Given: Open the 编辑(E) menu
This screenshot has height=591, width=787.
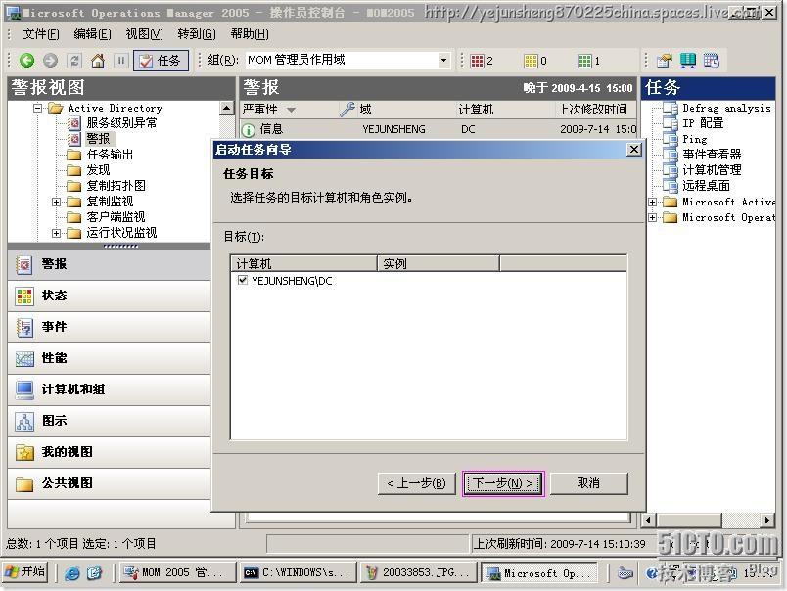Looking at the screenshot, I should (x=92, y=34).
